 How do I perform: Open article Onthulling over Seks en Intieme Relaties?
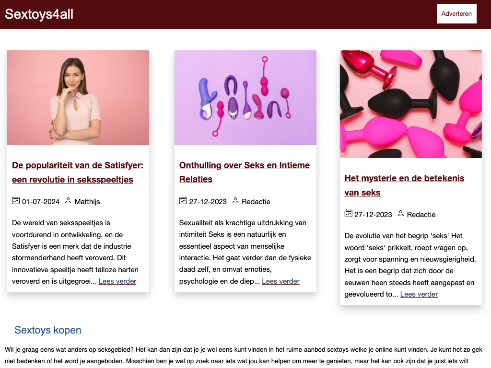pos(245,172)
